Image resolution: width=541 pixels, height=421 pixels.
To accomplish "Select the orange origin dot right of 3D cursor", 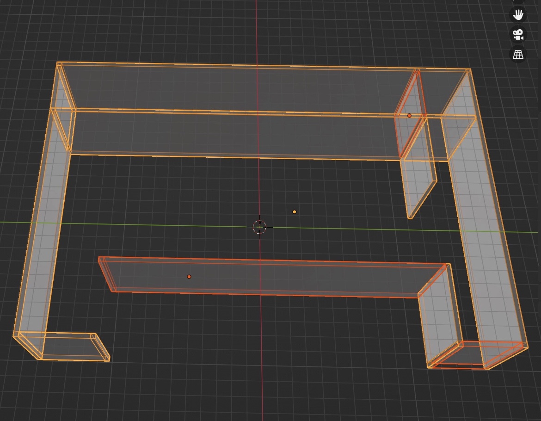I will [x=295, y=212].
